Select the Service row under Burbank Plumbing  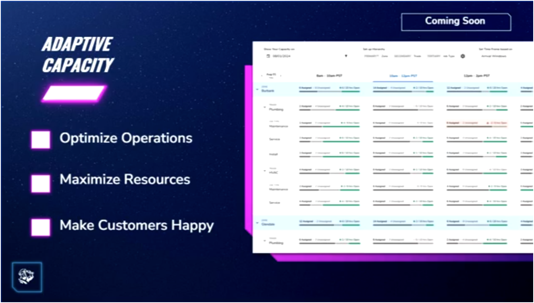coord(274,139)
